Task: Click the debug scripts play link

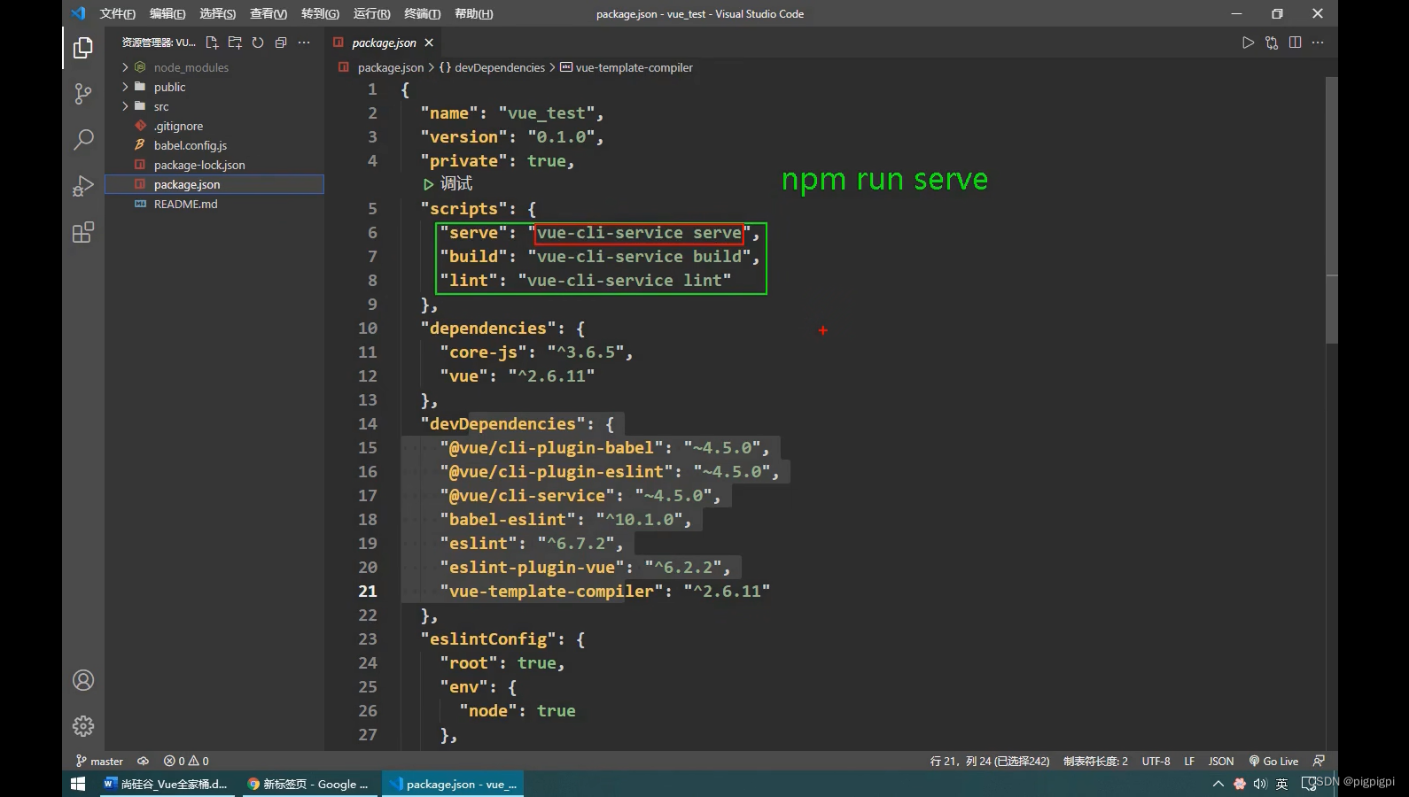Action: point(448,184)
